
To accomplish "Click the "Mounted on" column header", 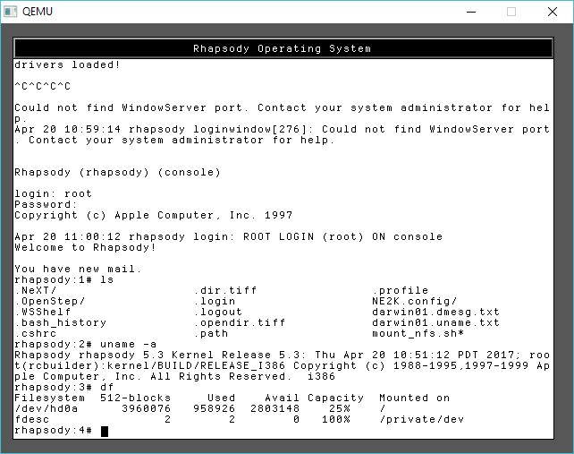I will 414,398.
